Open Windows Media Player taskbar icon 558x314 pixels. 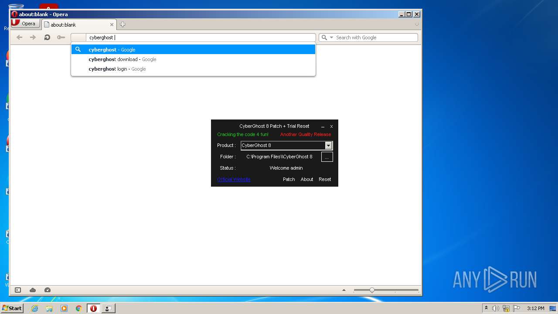point(64,308)
